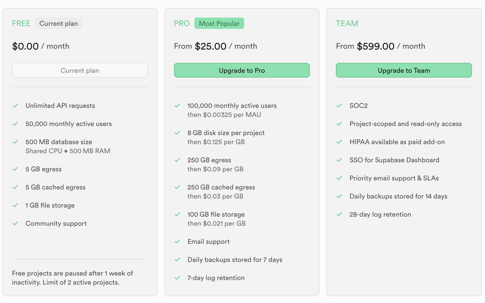The width and height of the screenshot is (485, 303).
Task: Click the checkmark beside Community support
Action: click(15, 223)
